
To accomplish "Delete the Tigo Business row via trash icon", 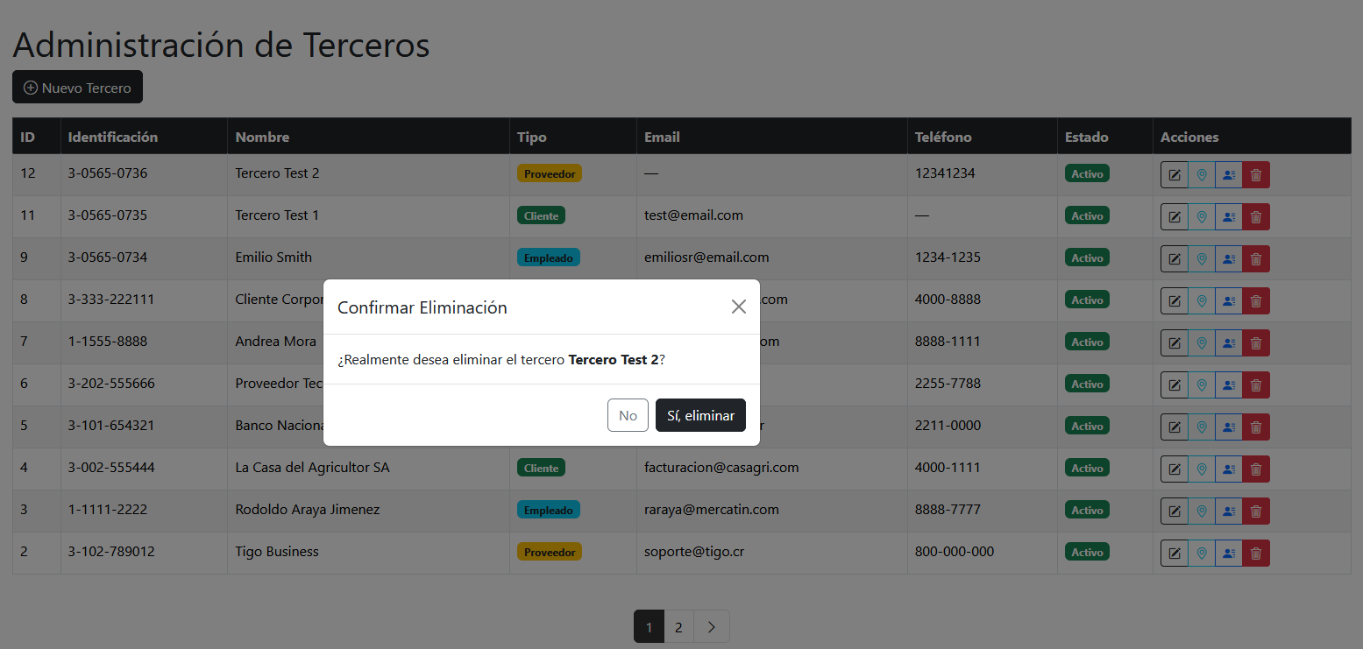I will point(1256,553).
